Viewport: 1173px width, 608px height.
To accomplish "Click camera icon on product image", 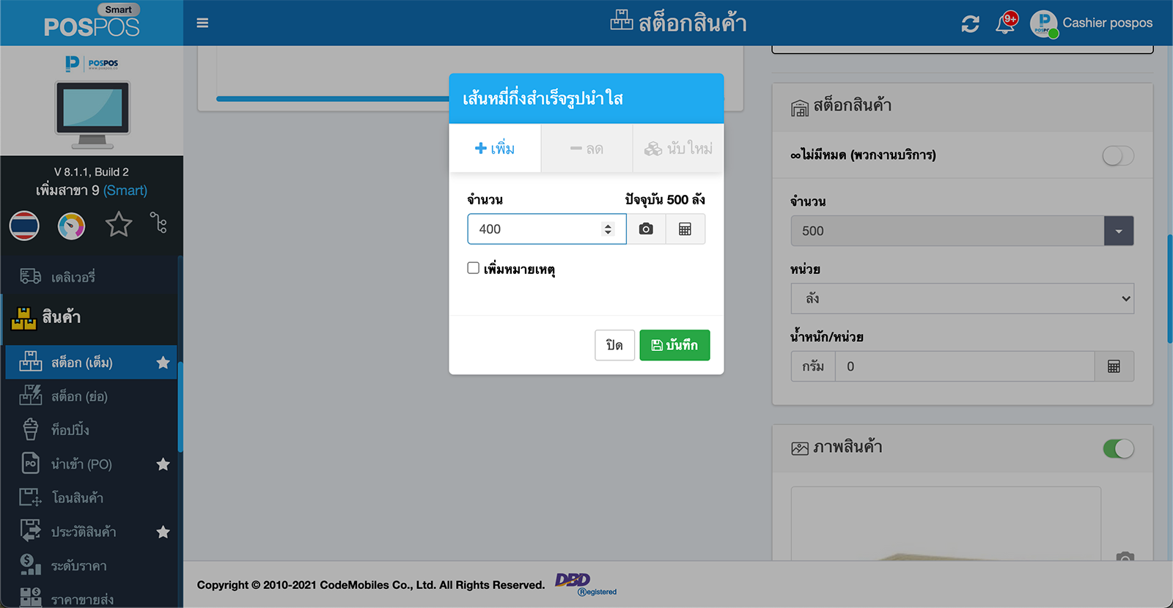I will click(x=1125, y=557).
